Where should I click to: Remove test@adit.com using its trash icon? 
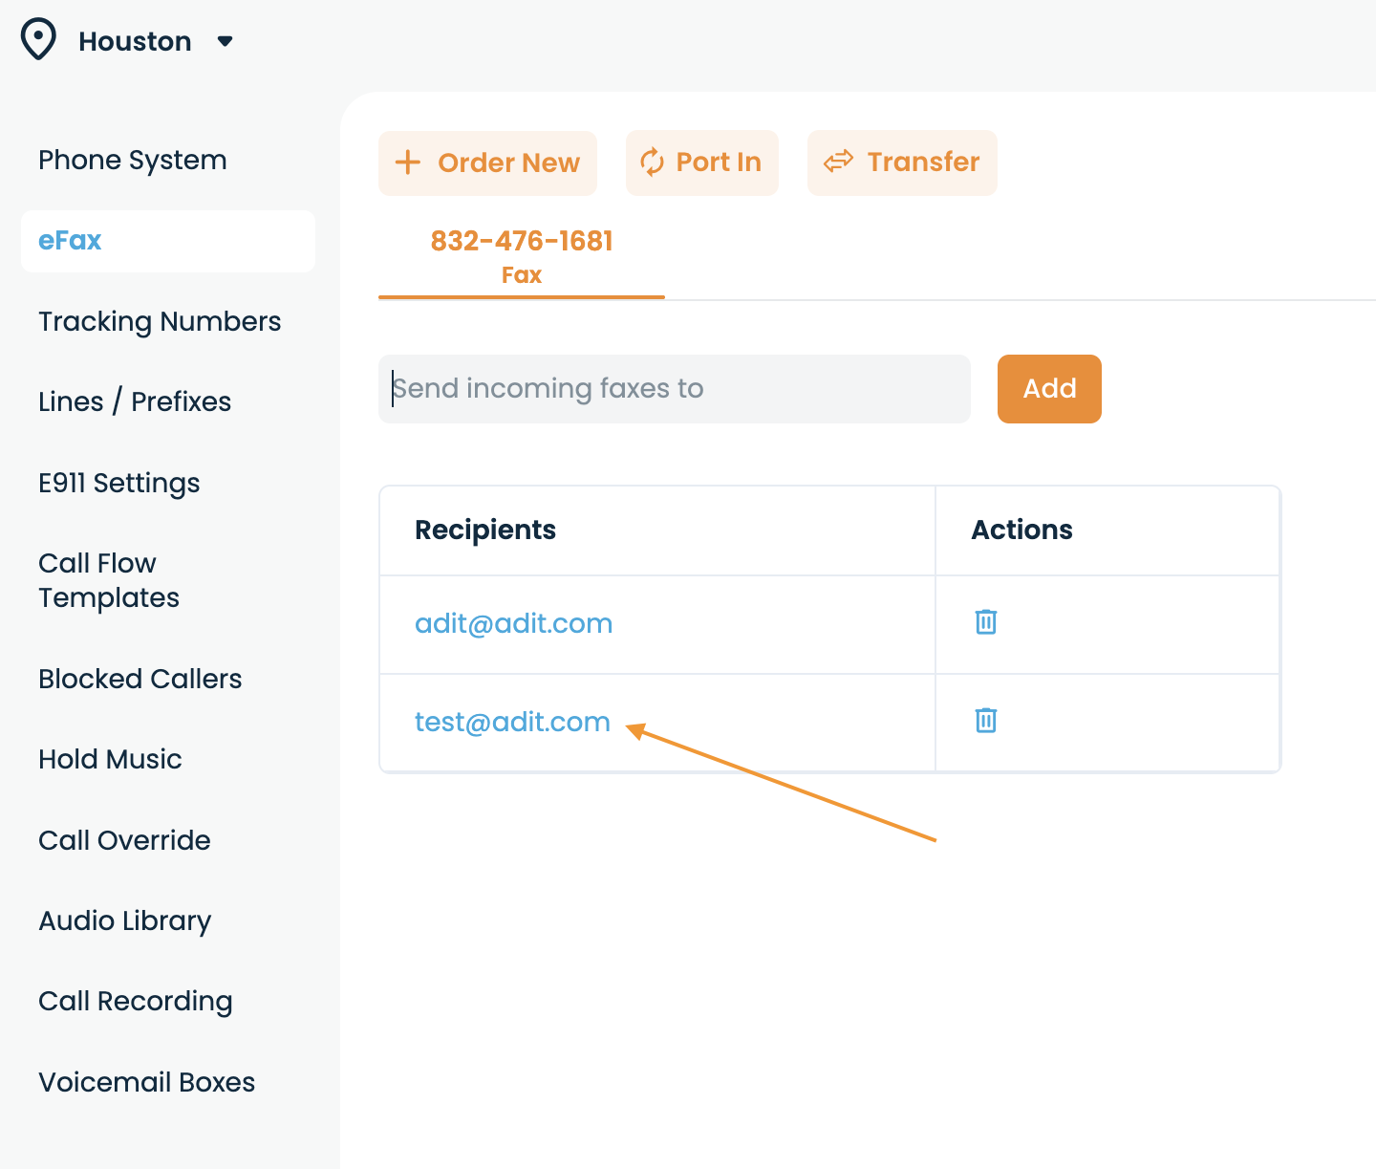(x=986, y=720)
